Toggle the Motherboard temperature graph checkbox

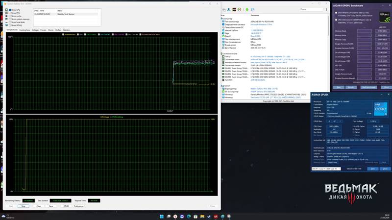coord(63,34)
